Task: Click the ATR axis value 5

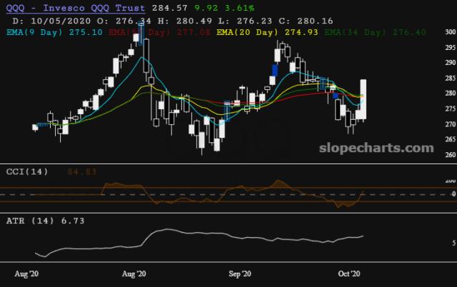Action: point(454,243)
